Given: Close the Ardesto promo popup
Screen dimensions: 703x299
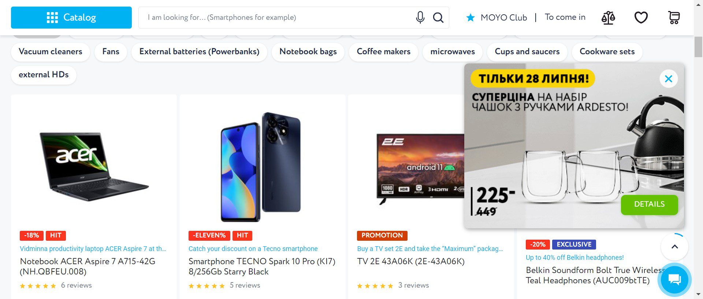Looking at the screenshot, I should pos(668,79).
